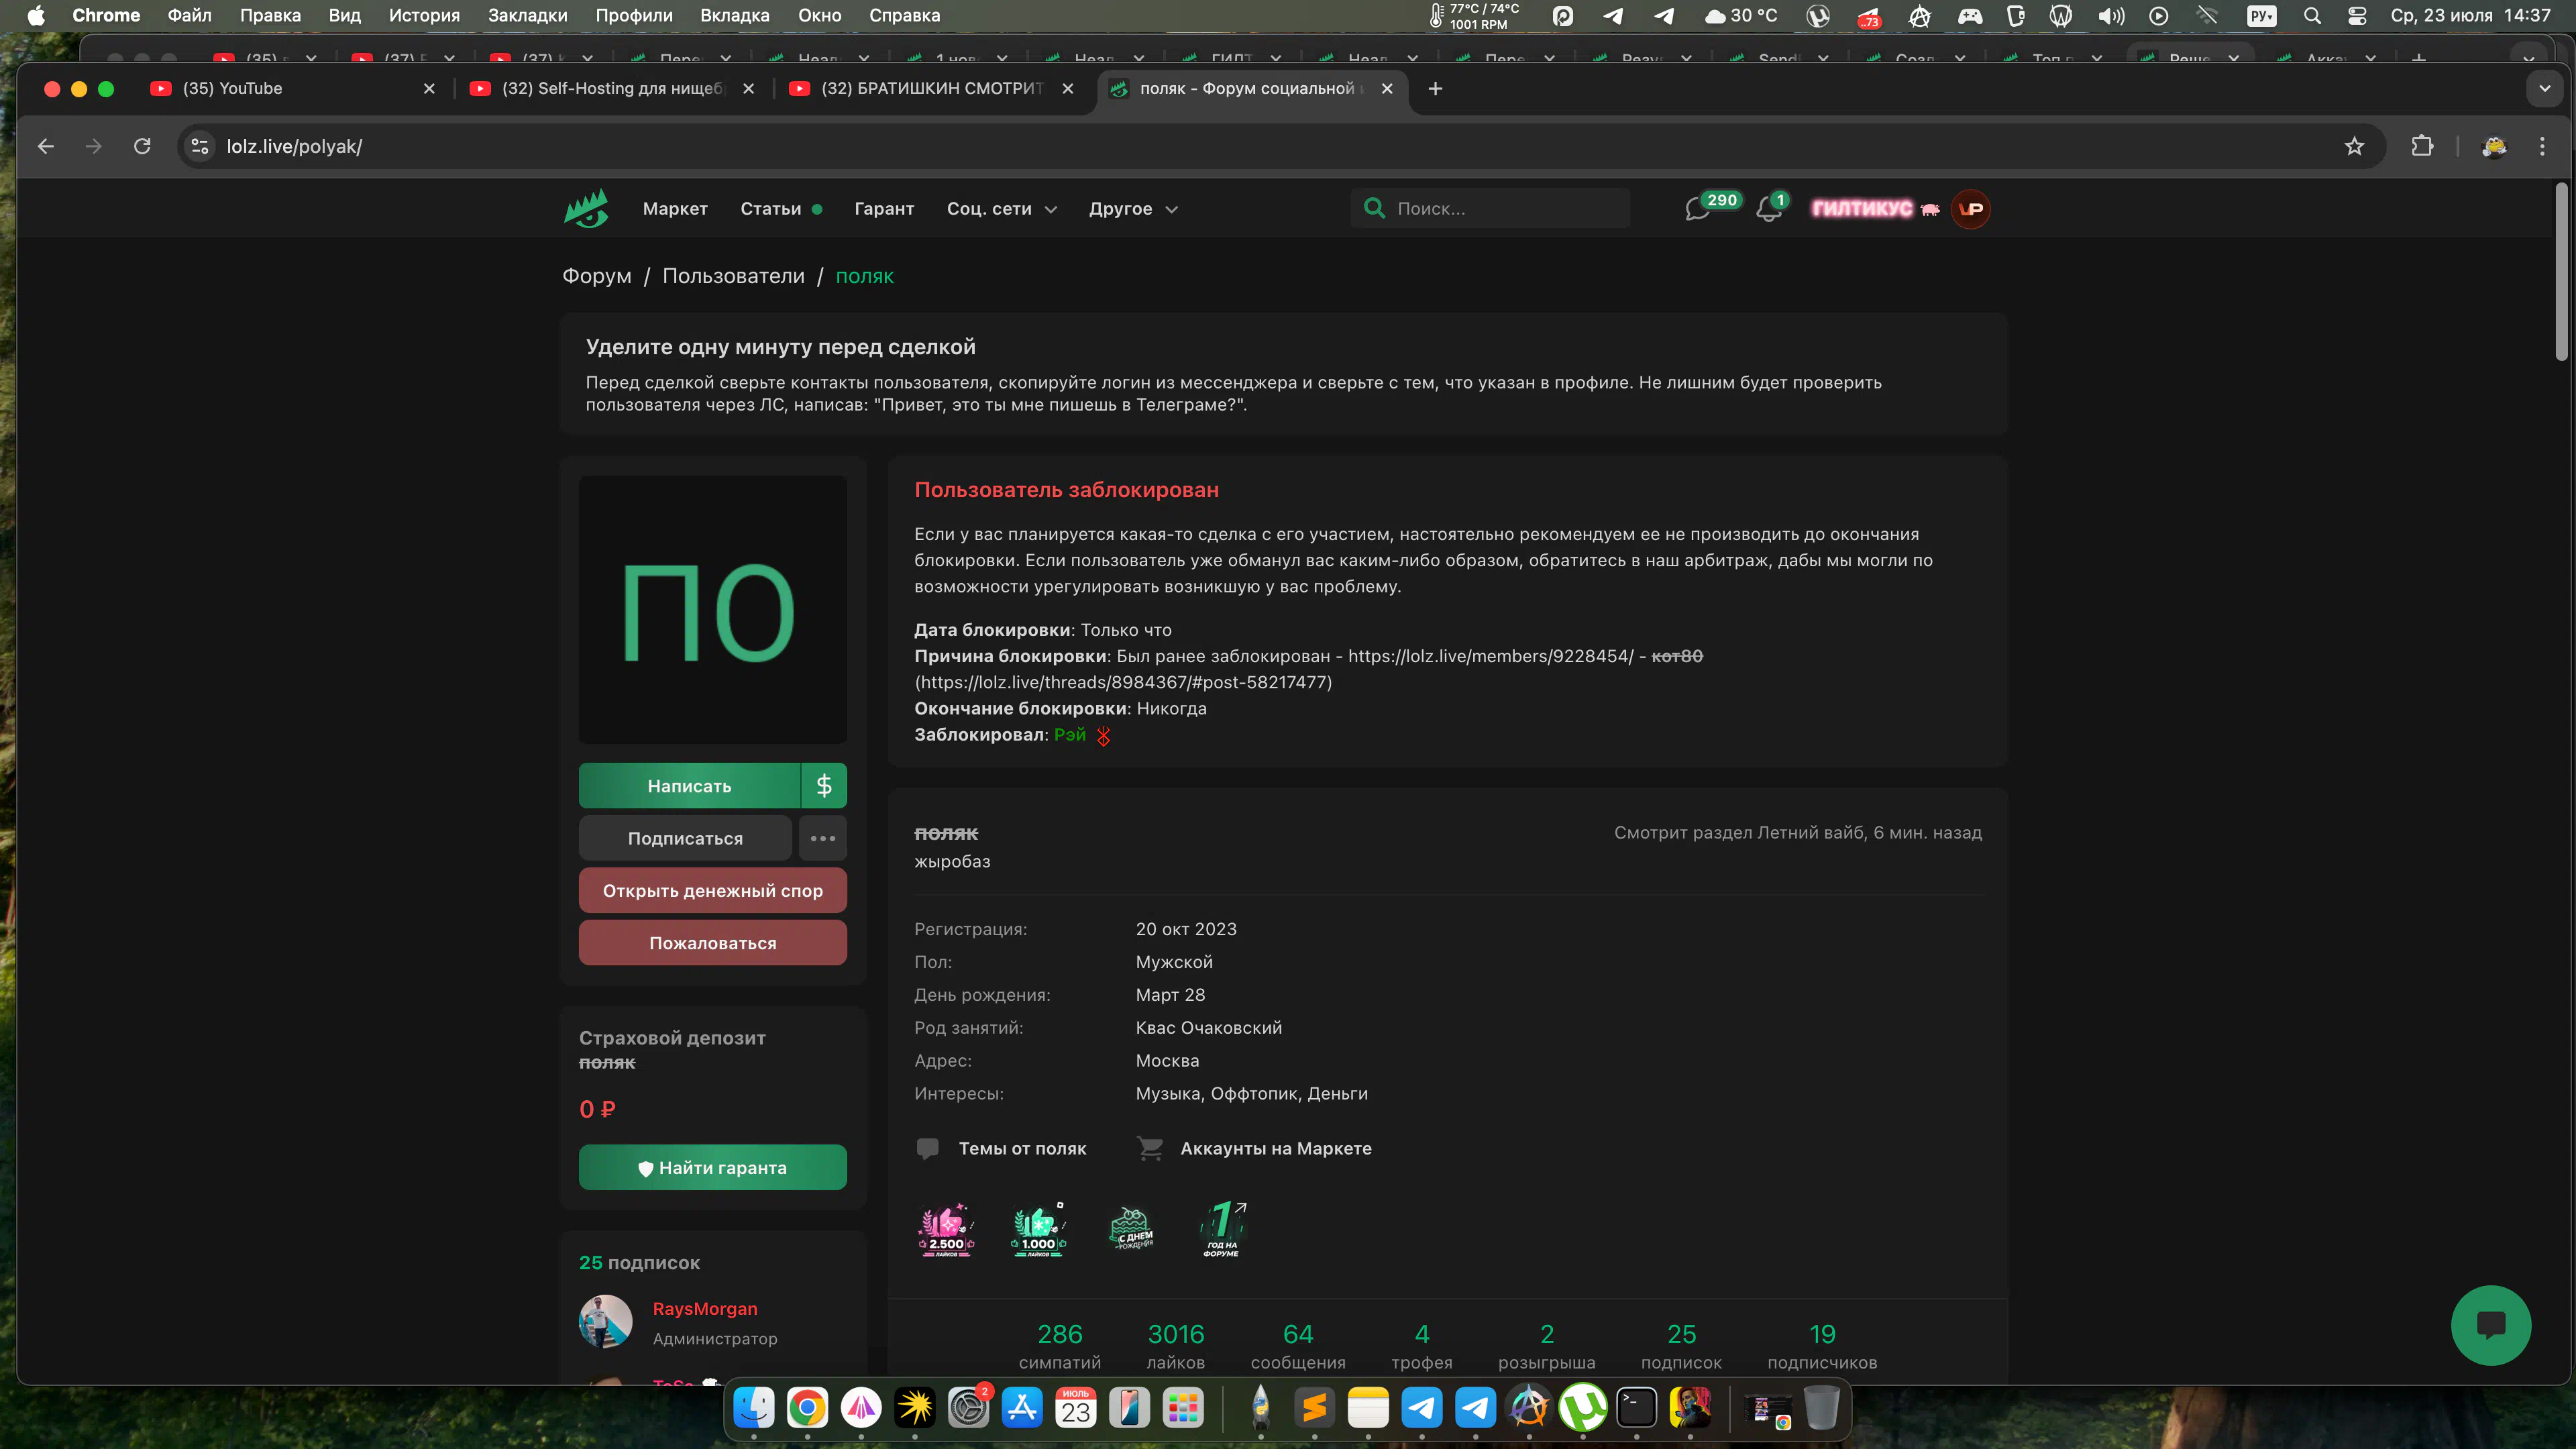Click the 286 симпатий counter

[x=1060, y=1346]
